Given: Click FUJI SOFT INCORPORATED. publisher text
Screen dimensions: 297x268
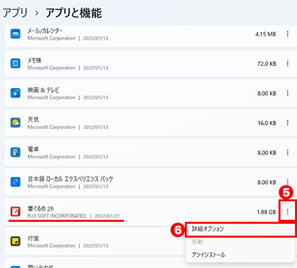Looking at the screenshot, I should (x=57, y=216).
